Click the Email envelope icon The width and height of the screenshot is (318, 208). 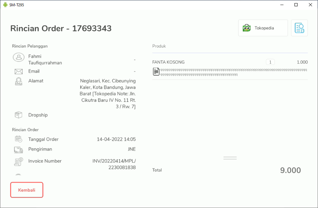(x=19, y=72)
